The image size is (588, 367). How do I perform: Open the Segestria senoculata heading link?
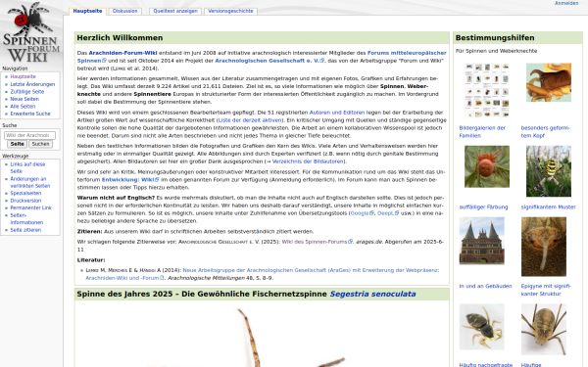click(x=372, y=294)
